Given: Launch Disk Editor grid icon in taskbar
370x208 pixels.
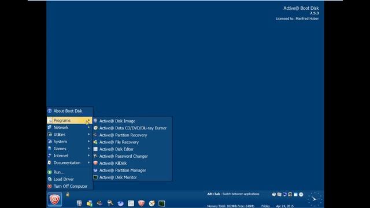Looking at the screenshot, I should (131, 203).
